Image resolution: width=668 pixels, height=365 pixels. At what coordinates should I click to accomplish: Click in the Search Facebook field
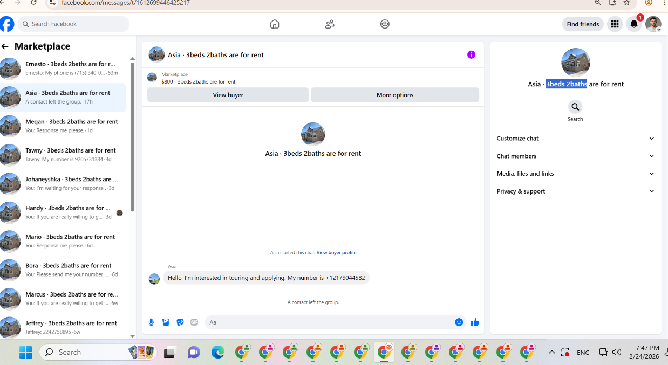(74, 24)
